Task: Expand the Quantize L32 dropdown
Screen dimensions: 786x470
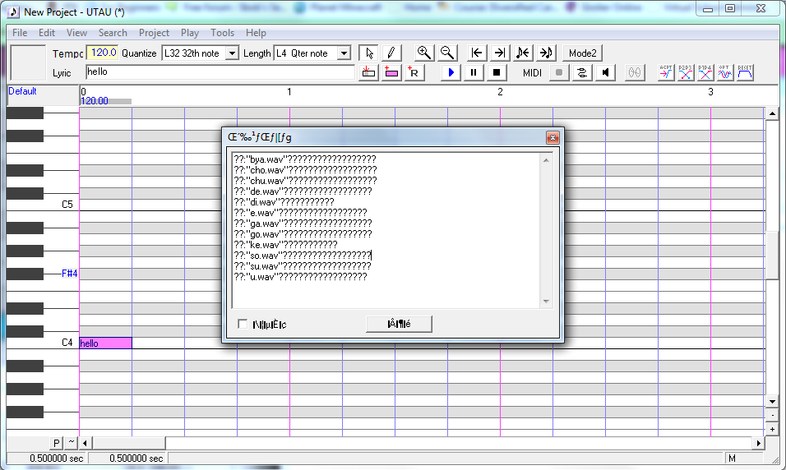Action: pyautogui.click(x=232, y=53)
